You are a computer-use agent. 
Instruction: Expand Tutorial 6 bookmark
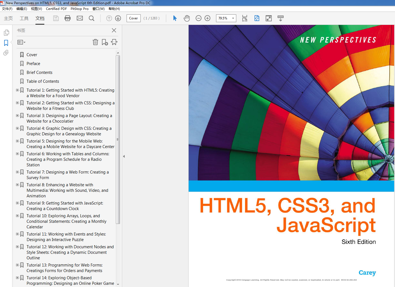(x=17, y=154)
